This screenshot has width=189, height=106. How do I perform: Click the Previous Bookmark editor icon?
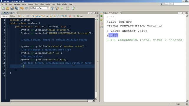tap(51, 16)
